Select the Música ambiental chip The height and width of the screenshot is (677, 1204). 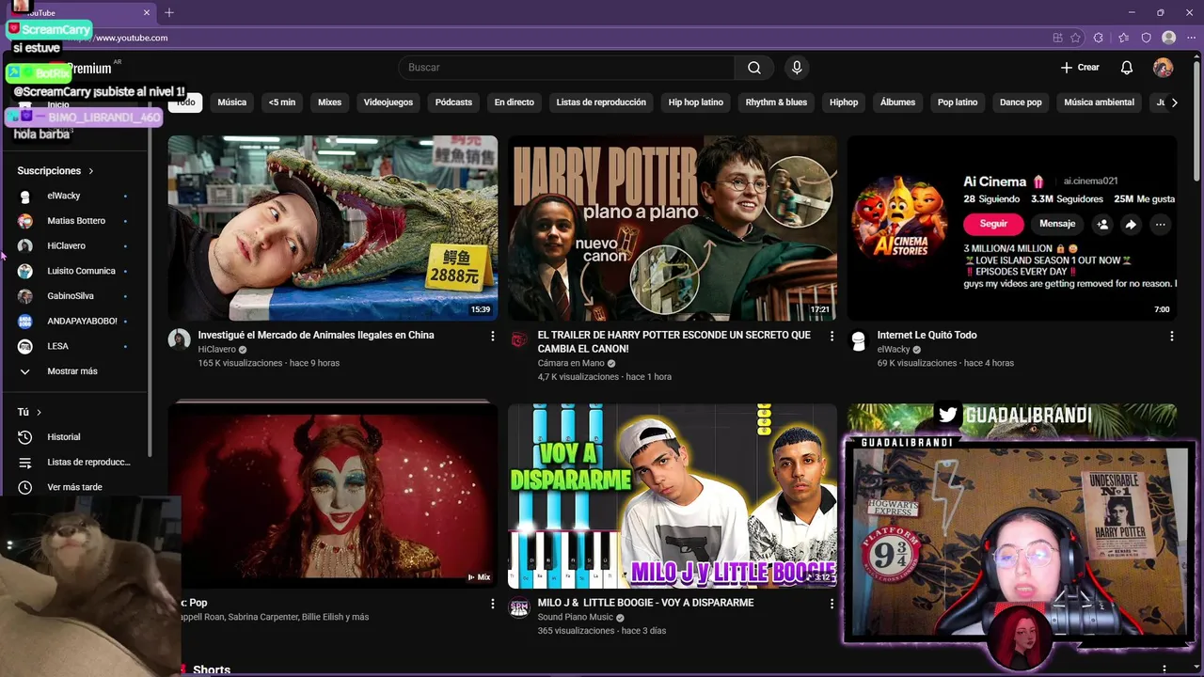pyautogui.click(x=1099, y=102)
